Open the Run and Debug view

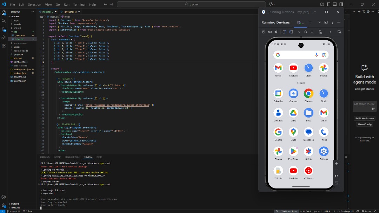point(4,38)
